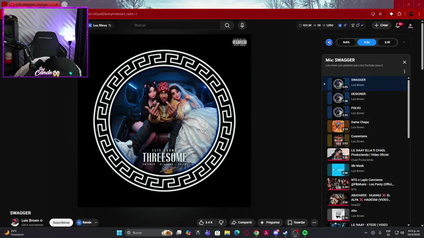Open LIL NAAY ELLA ft CHAEL video

(364, 155)
